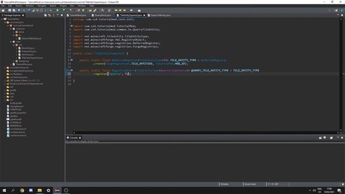Close the Package Explorer view
The width and height of the screenshot is (345, 194).
(23, 15)
